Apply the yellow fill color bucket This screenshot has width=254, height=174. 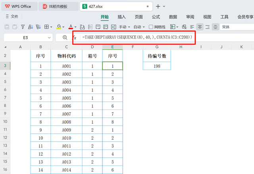(x=59, y=27)
